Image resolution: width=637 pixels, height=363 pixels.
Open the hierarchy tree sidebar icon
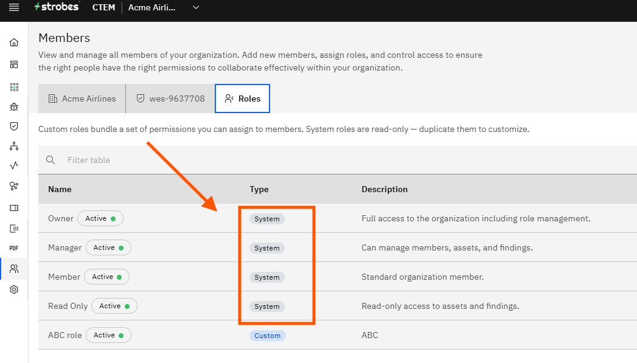pos(14,146)
